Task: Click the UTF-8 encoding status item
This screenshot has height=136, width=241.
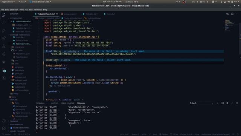Action: pyautogui.click(x=144, y=134)
